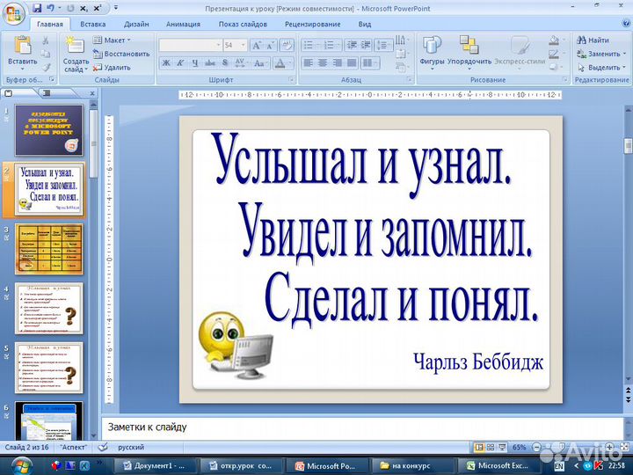Viewport: 633px width, 475px height.
Task: Open Quick Access toolbar customization arrow
Action: [116, 8]
